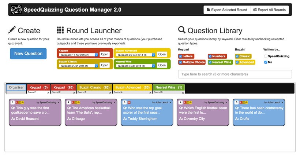Screen dimensions: 300x156
Task: Click number 3 badge on Sheringham card
Action: click(124, 102)
